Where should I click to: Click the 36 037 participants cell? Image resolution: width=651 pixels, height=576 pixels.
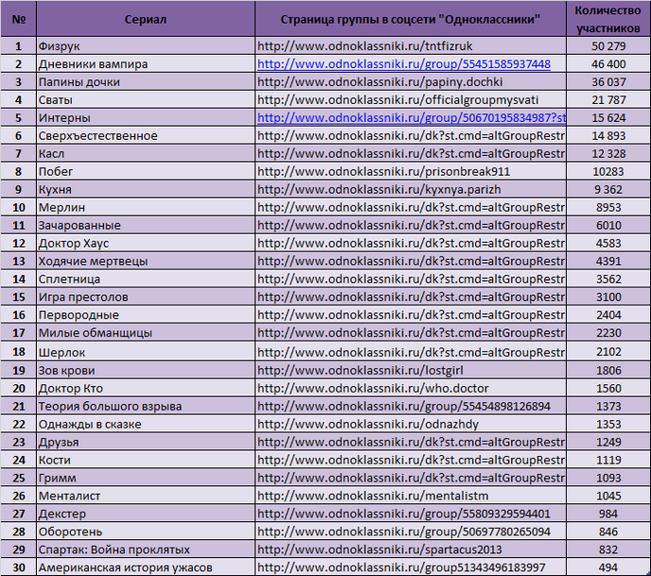point(608,81)
